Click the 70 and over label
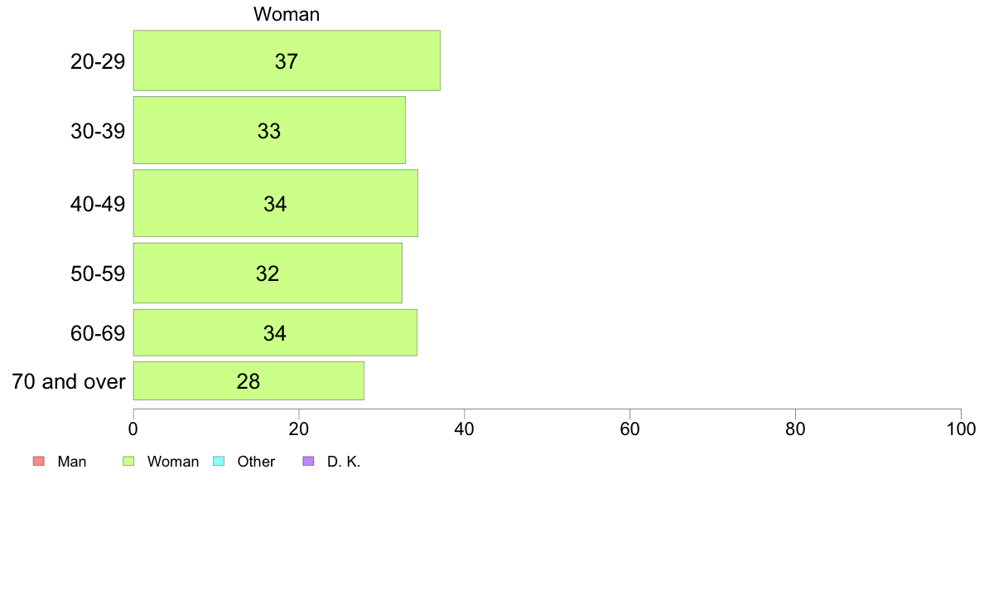This screenshot has height=610, width=984. point(69,381)
